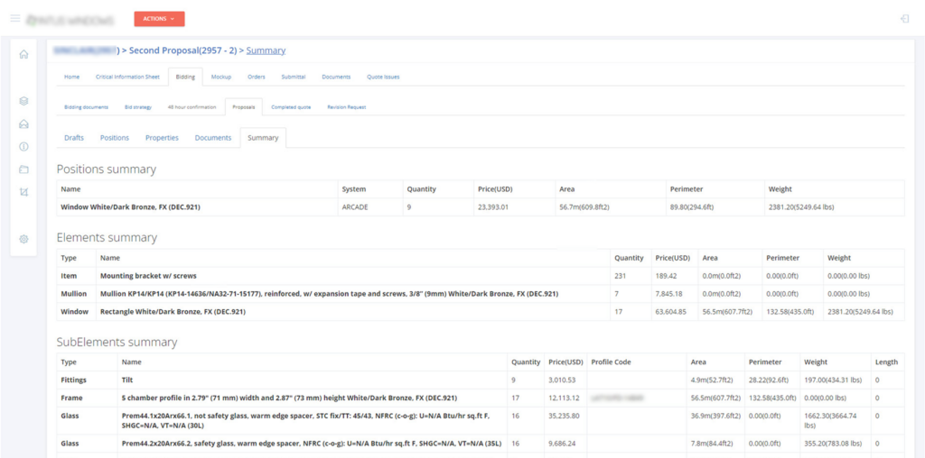Expand the ACTIONS dropdown button

click(159, 18)
